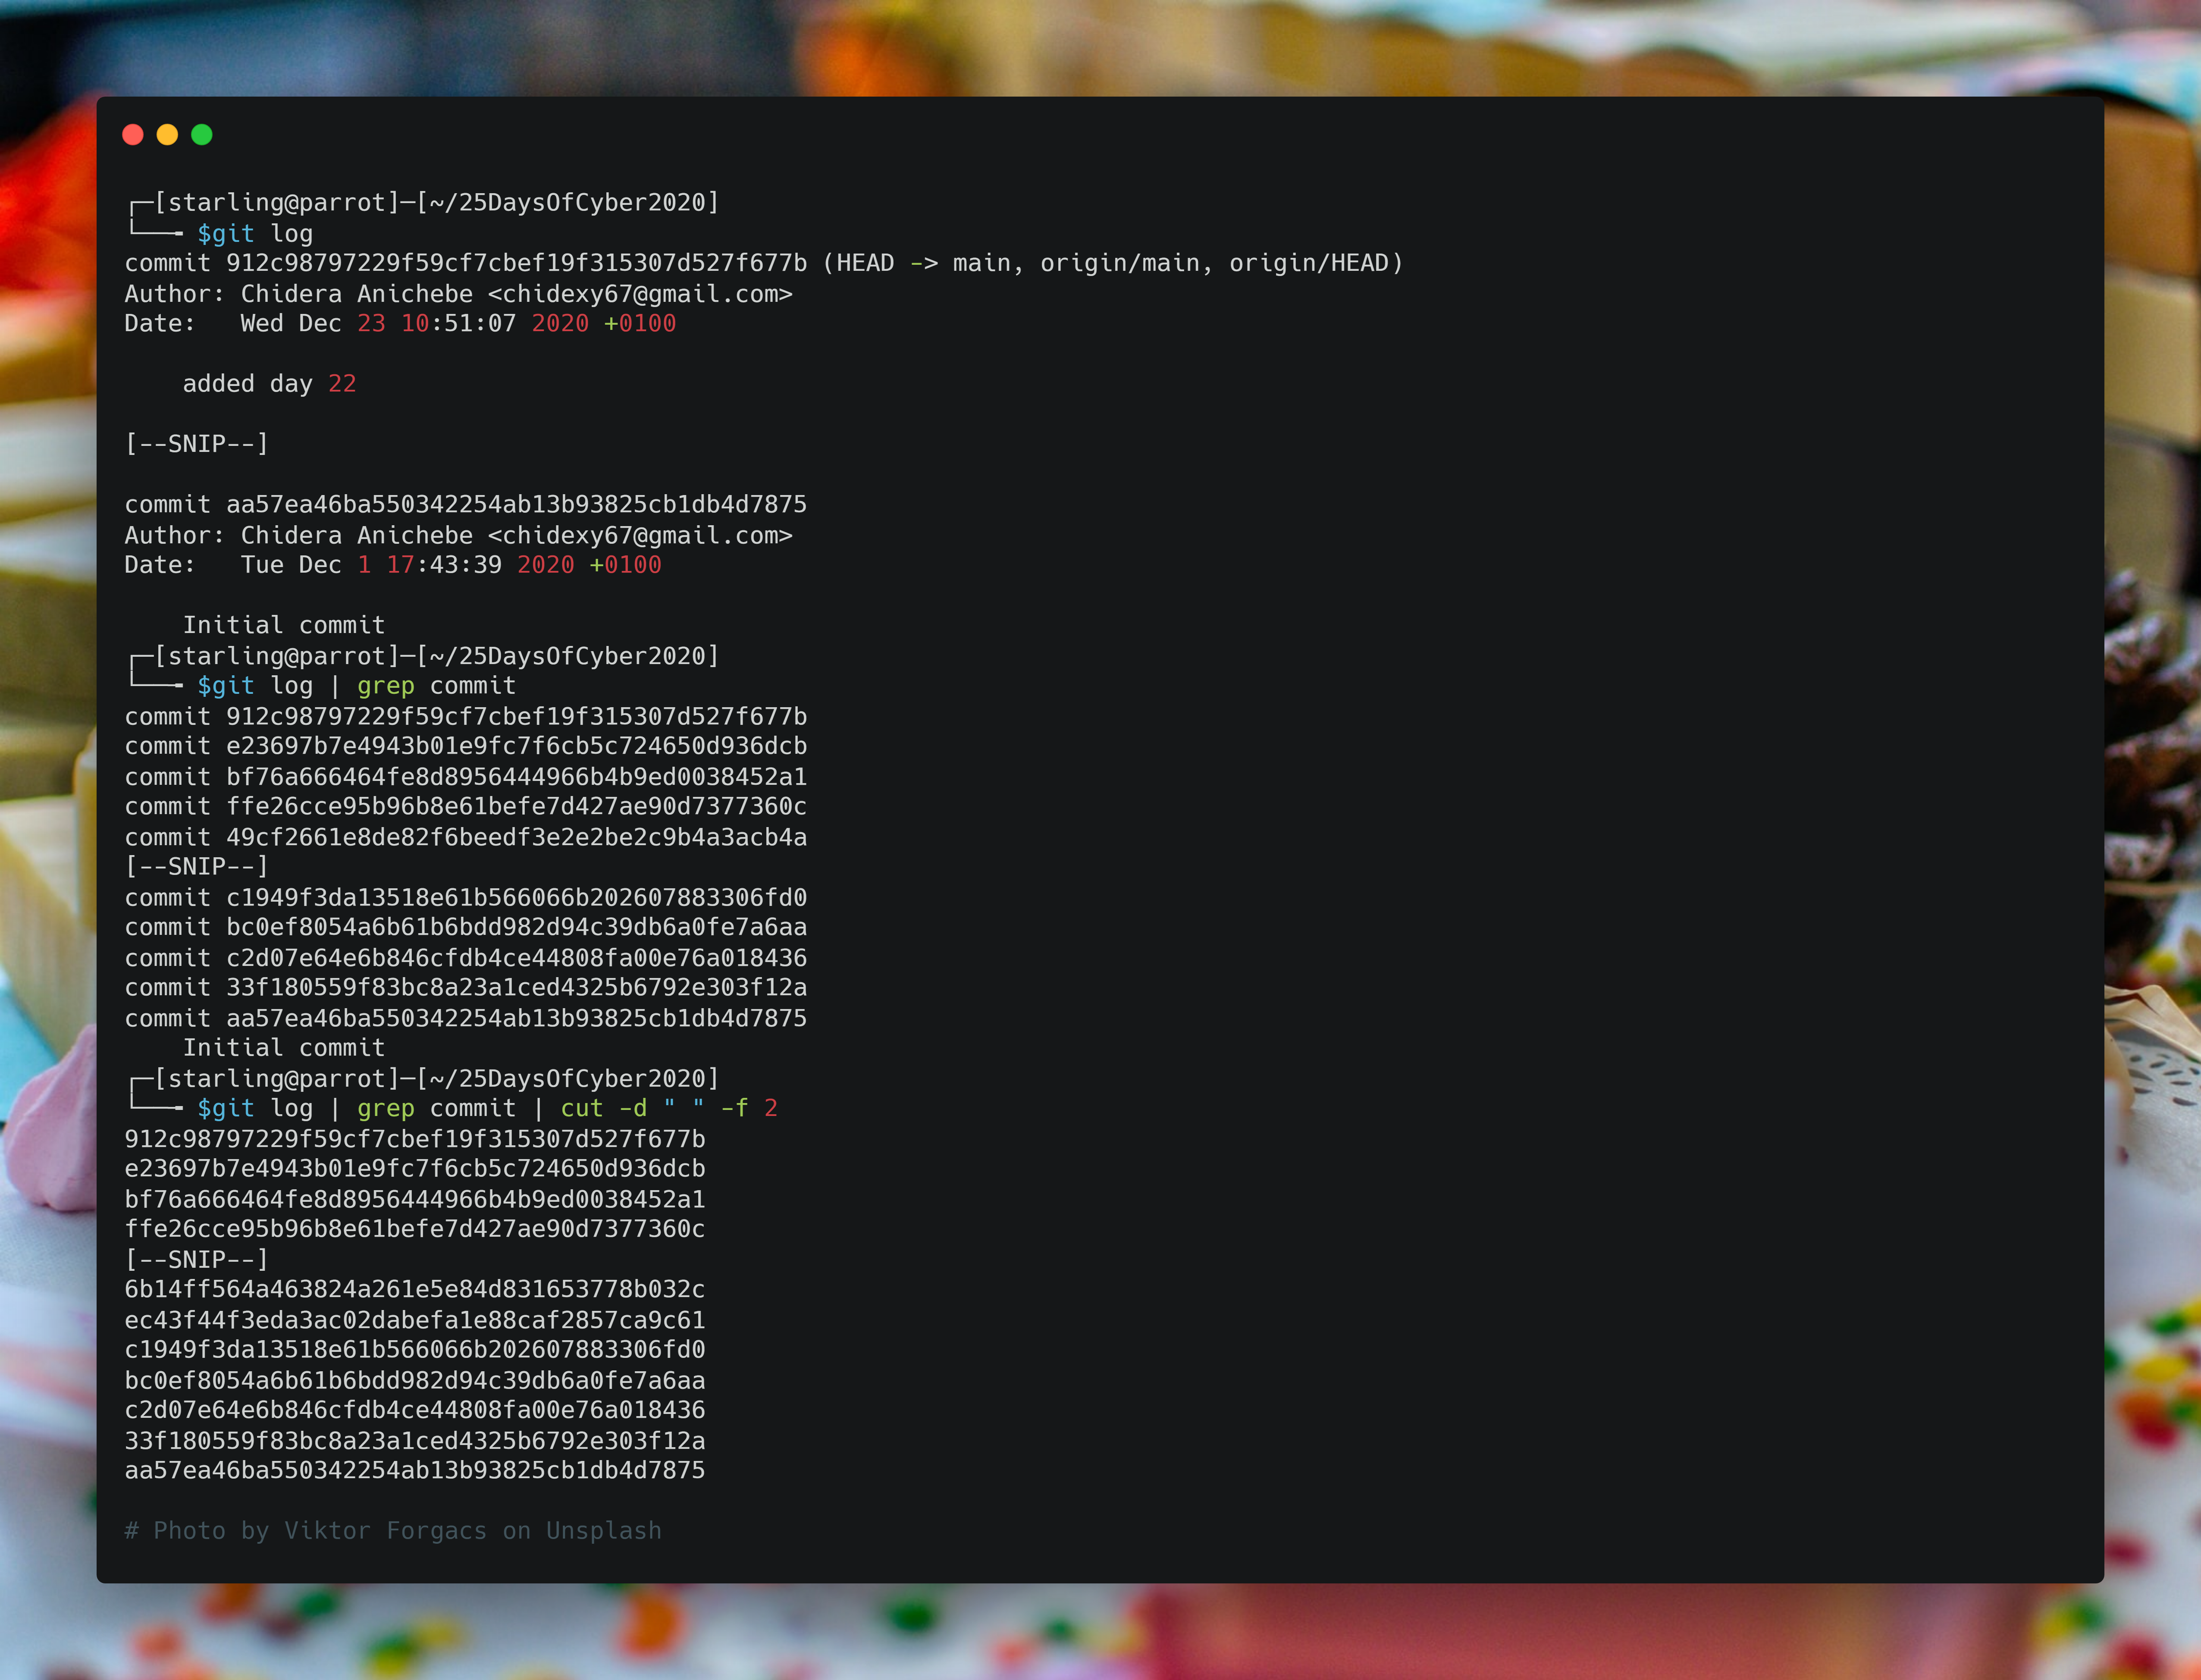Click hash 6b14ff564a463824 in cut output

(x=414, y=1289)
